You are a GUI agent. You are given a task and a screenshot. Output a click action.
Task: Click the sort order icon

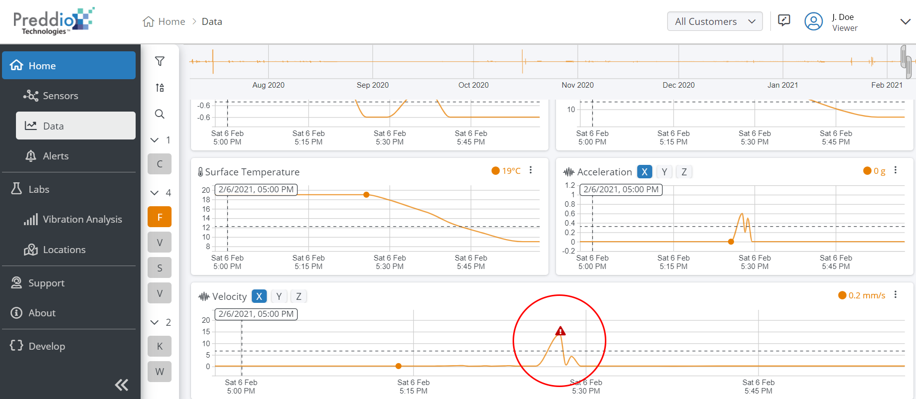pyautogui.click(x=160, y=88)
